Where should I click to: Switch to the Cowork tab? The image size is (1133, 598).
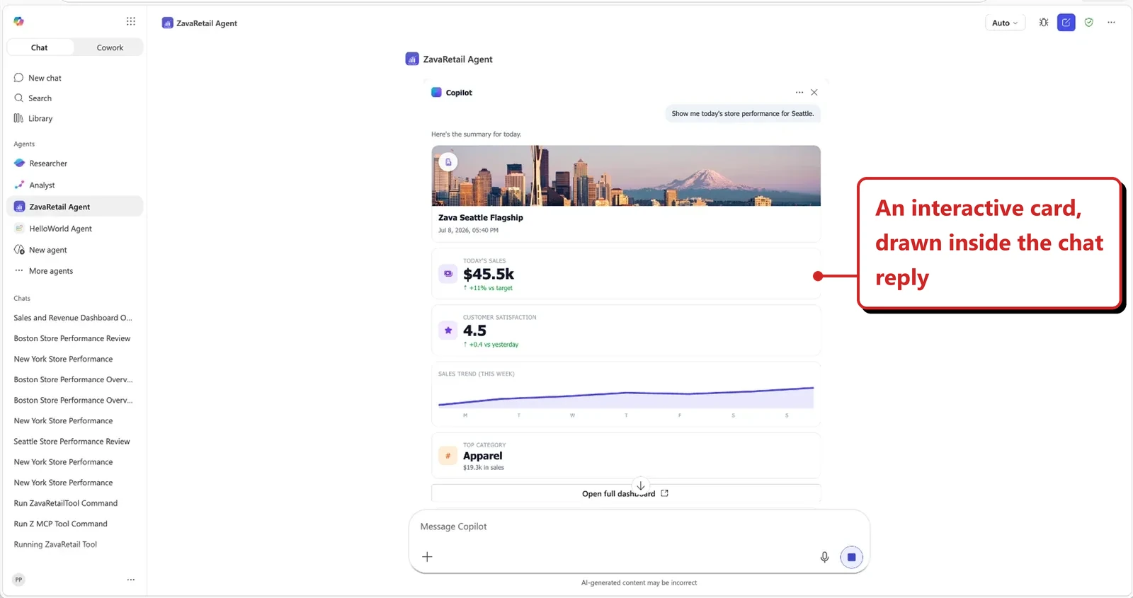tap(110, 47)
